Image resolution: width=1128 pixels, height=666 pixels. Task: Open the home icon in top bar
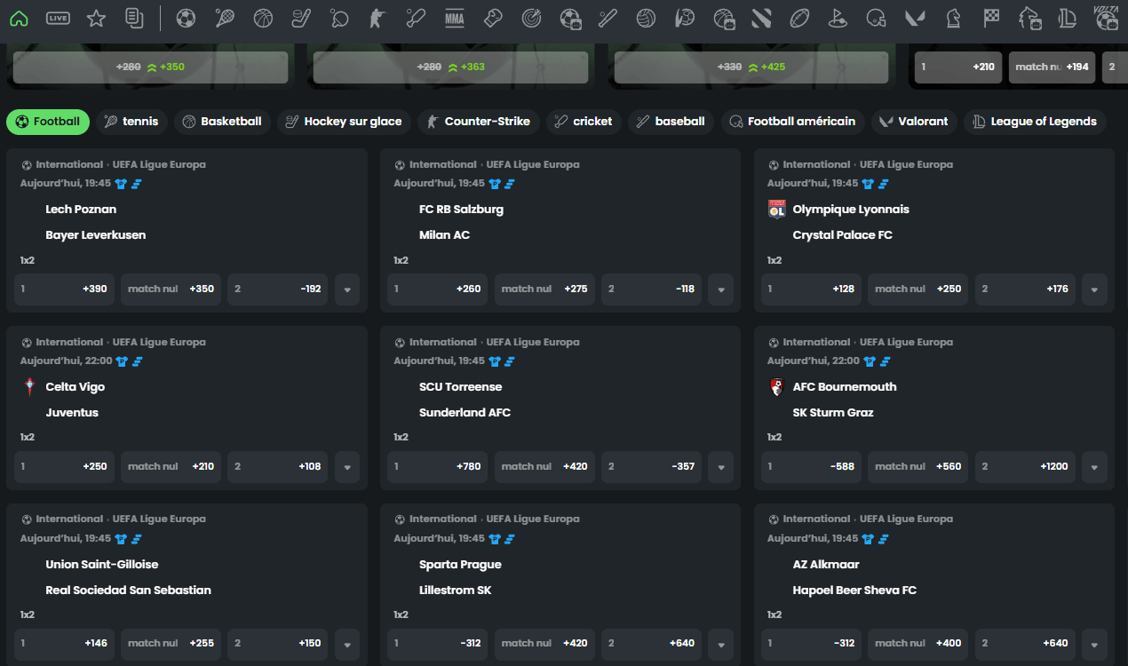point(19,18)
